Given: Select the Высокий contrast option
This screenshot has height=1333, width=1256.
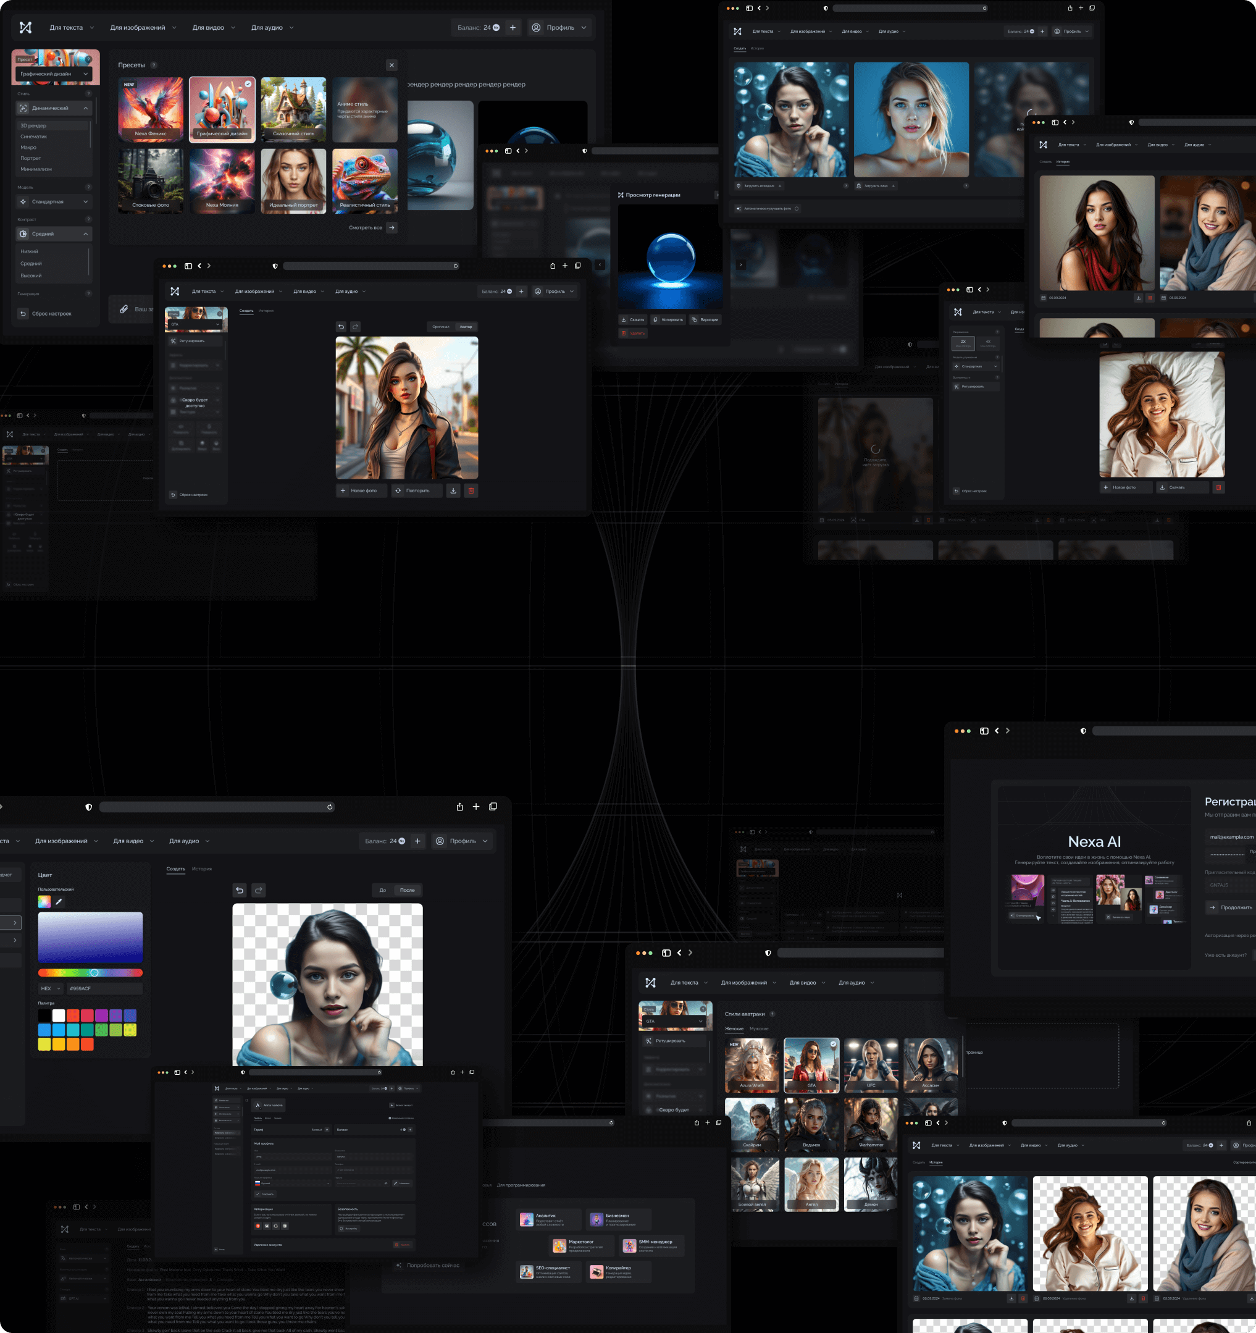Looking at the screenshot, I should point(31,275).
